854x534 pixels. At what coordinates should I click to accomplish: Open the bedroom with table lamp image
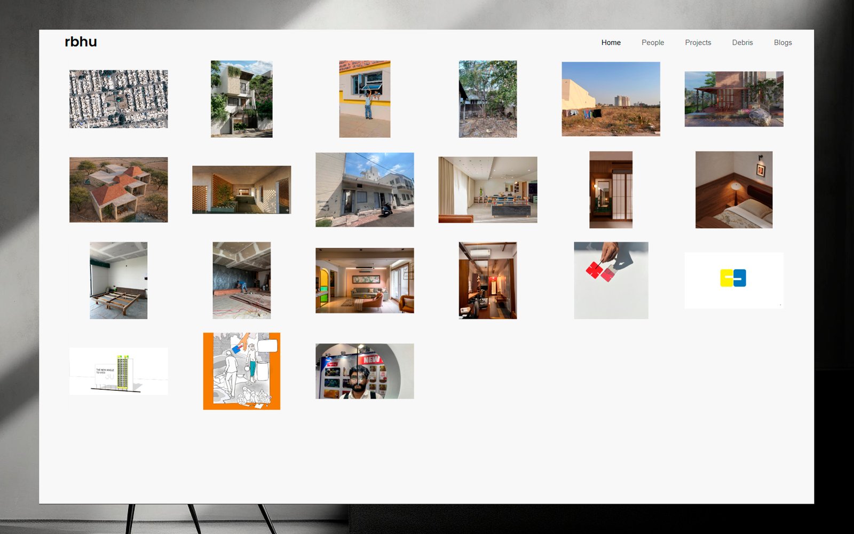[x=734, y=190]
